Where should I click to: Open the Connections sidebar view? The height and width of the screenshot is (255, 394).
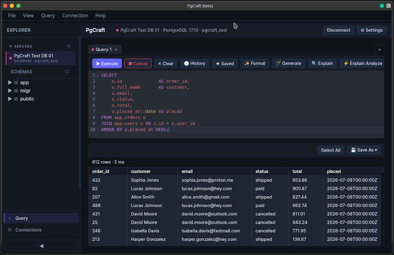(x=41, y=230)
